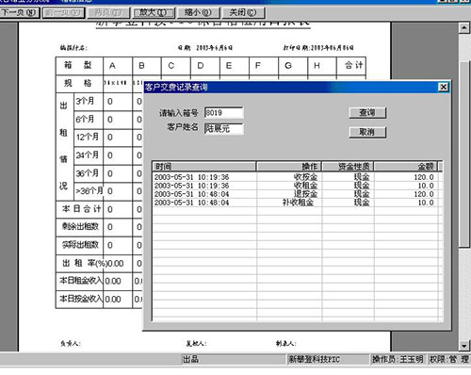471x375 pixels.
Task: Click the 请输入箱号 box number input field
Action: pos(224,113)
